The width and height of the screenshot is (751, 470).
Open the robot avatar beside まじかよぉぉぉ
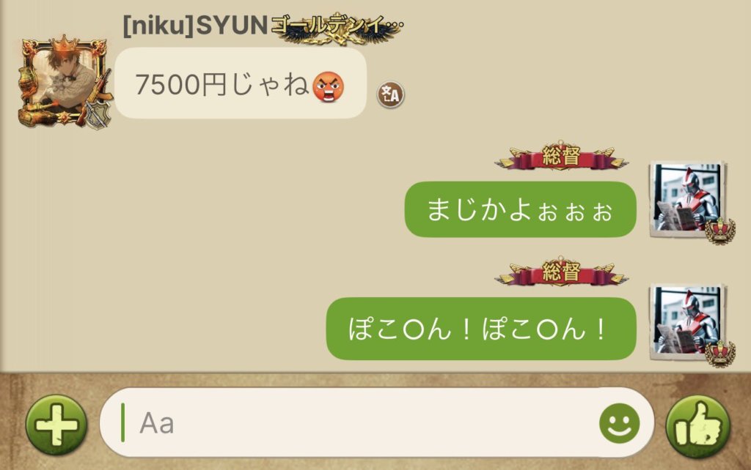(x=686, y=199)
